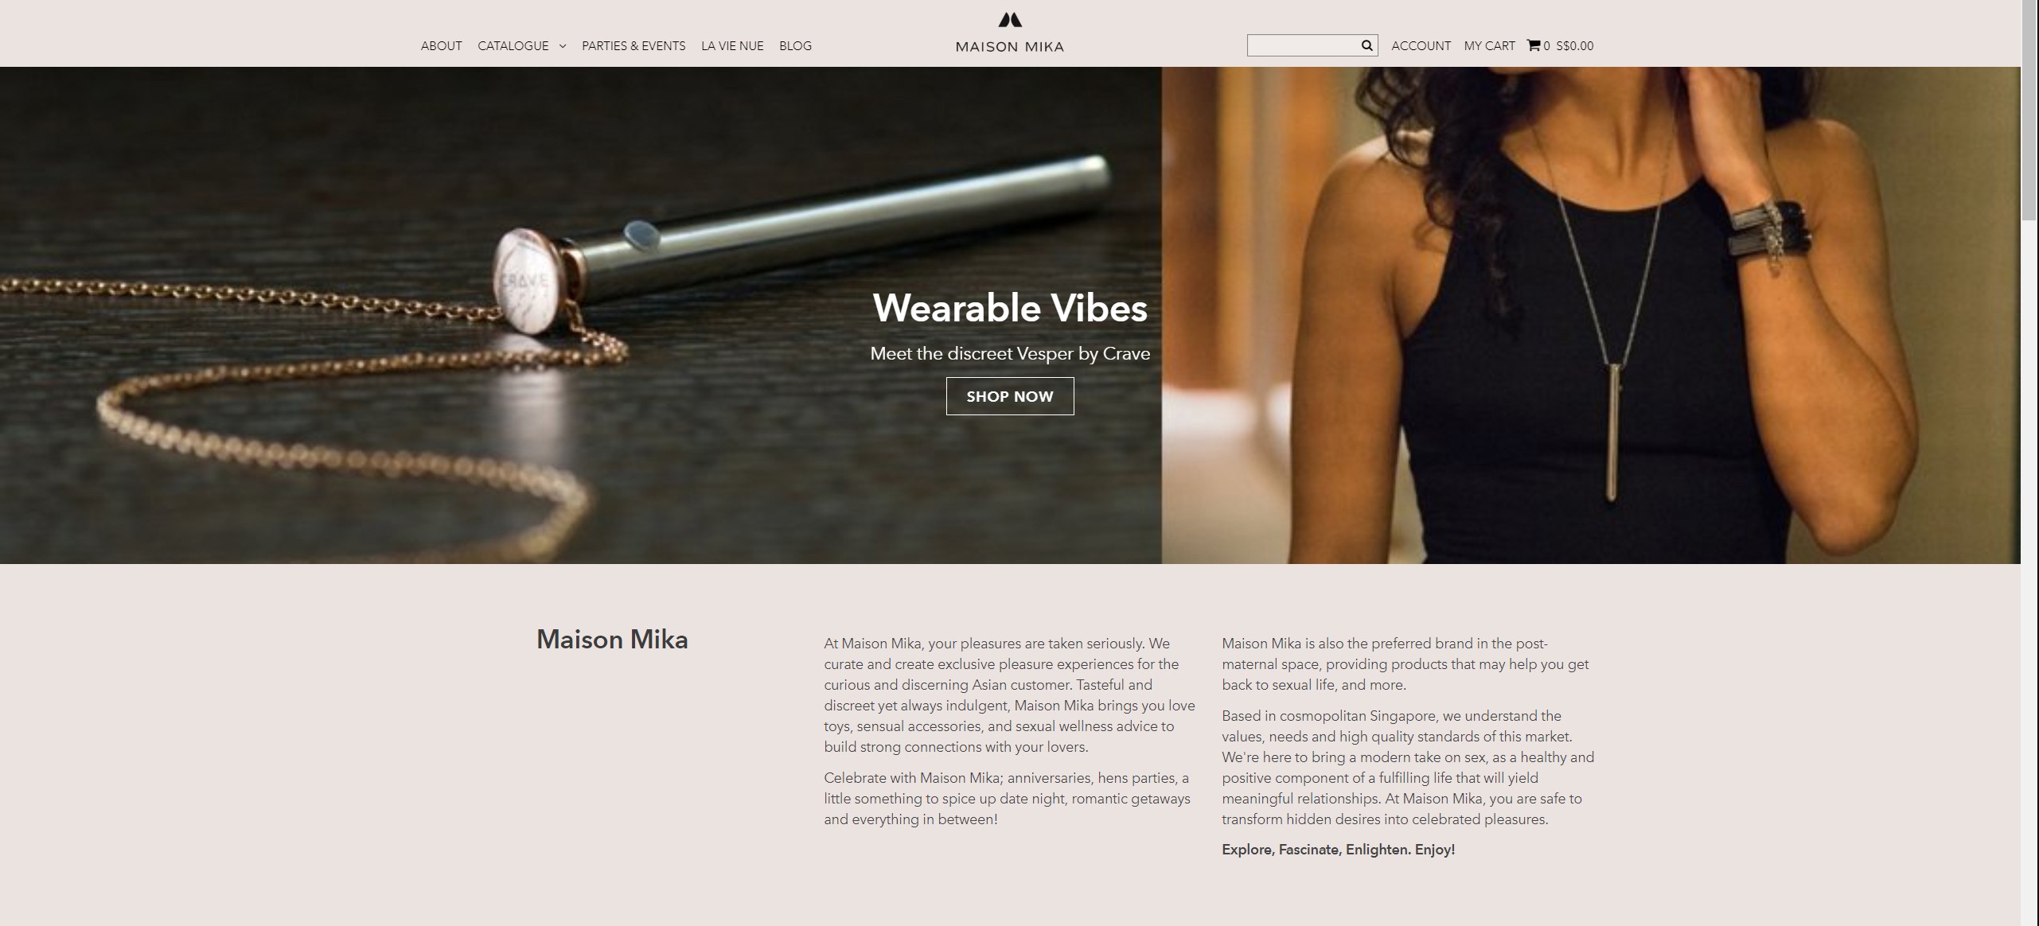The width and height of the screenshot is (2039, 926).
Task: Click the Shop Now button
Action: 1010,396
